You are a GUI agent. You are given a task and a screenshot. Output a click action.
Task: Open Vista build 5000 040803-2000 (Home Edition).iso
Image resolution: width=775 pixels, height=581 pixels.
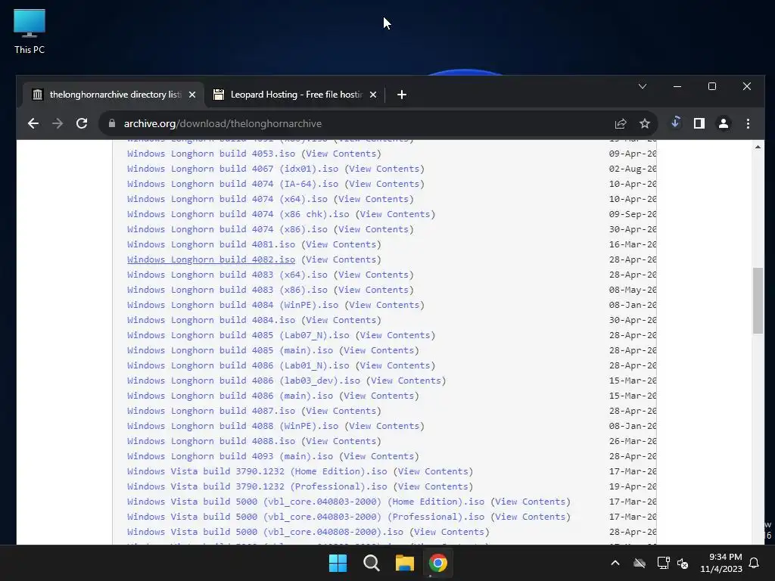pyautogui.click(x=306, y=502)
